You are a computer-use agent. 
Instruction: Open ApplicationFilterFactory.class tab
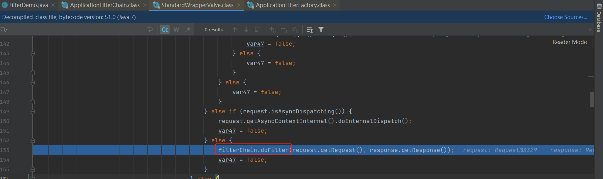pyautogui.click(x=293, y=5)
